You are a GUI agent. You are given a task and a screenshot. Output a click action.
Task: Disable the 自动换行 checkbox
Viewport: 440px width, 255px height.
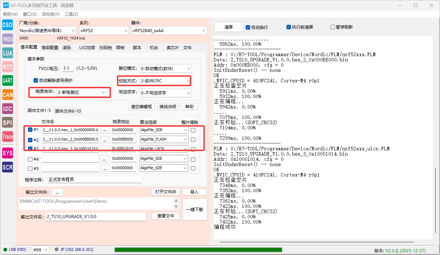point(248,27)
